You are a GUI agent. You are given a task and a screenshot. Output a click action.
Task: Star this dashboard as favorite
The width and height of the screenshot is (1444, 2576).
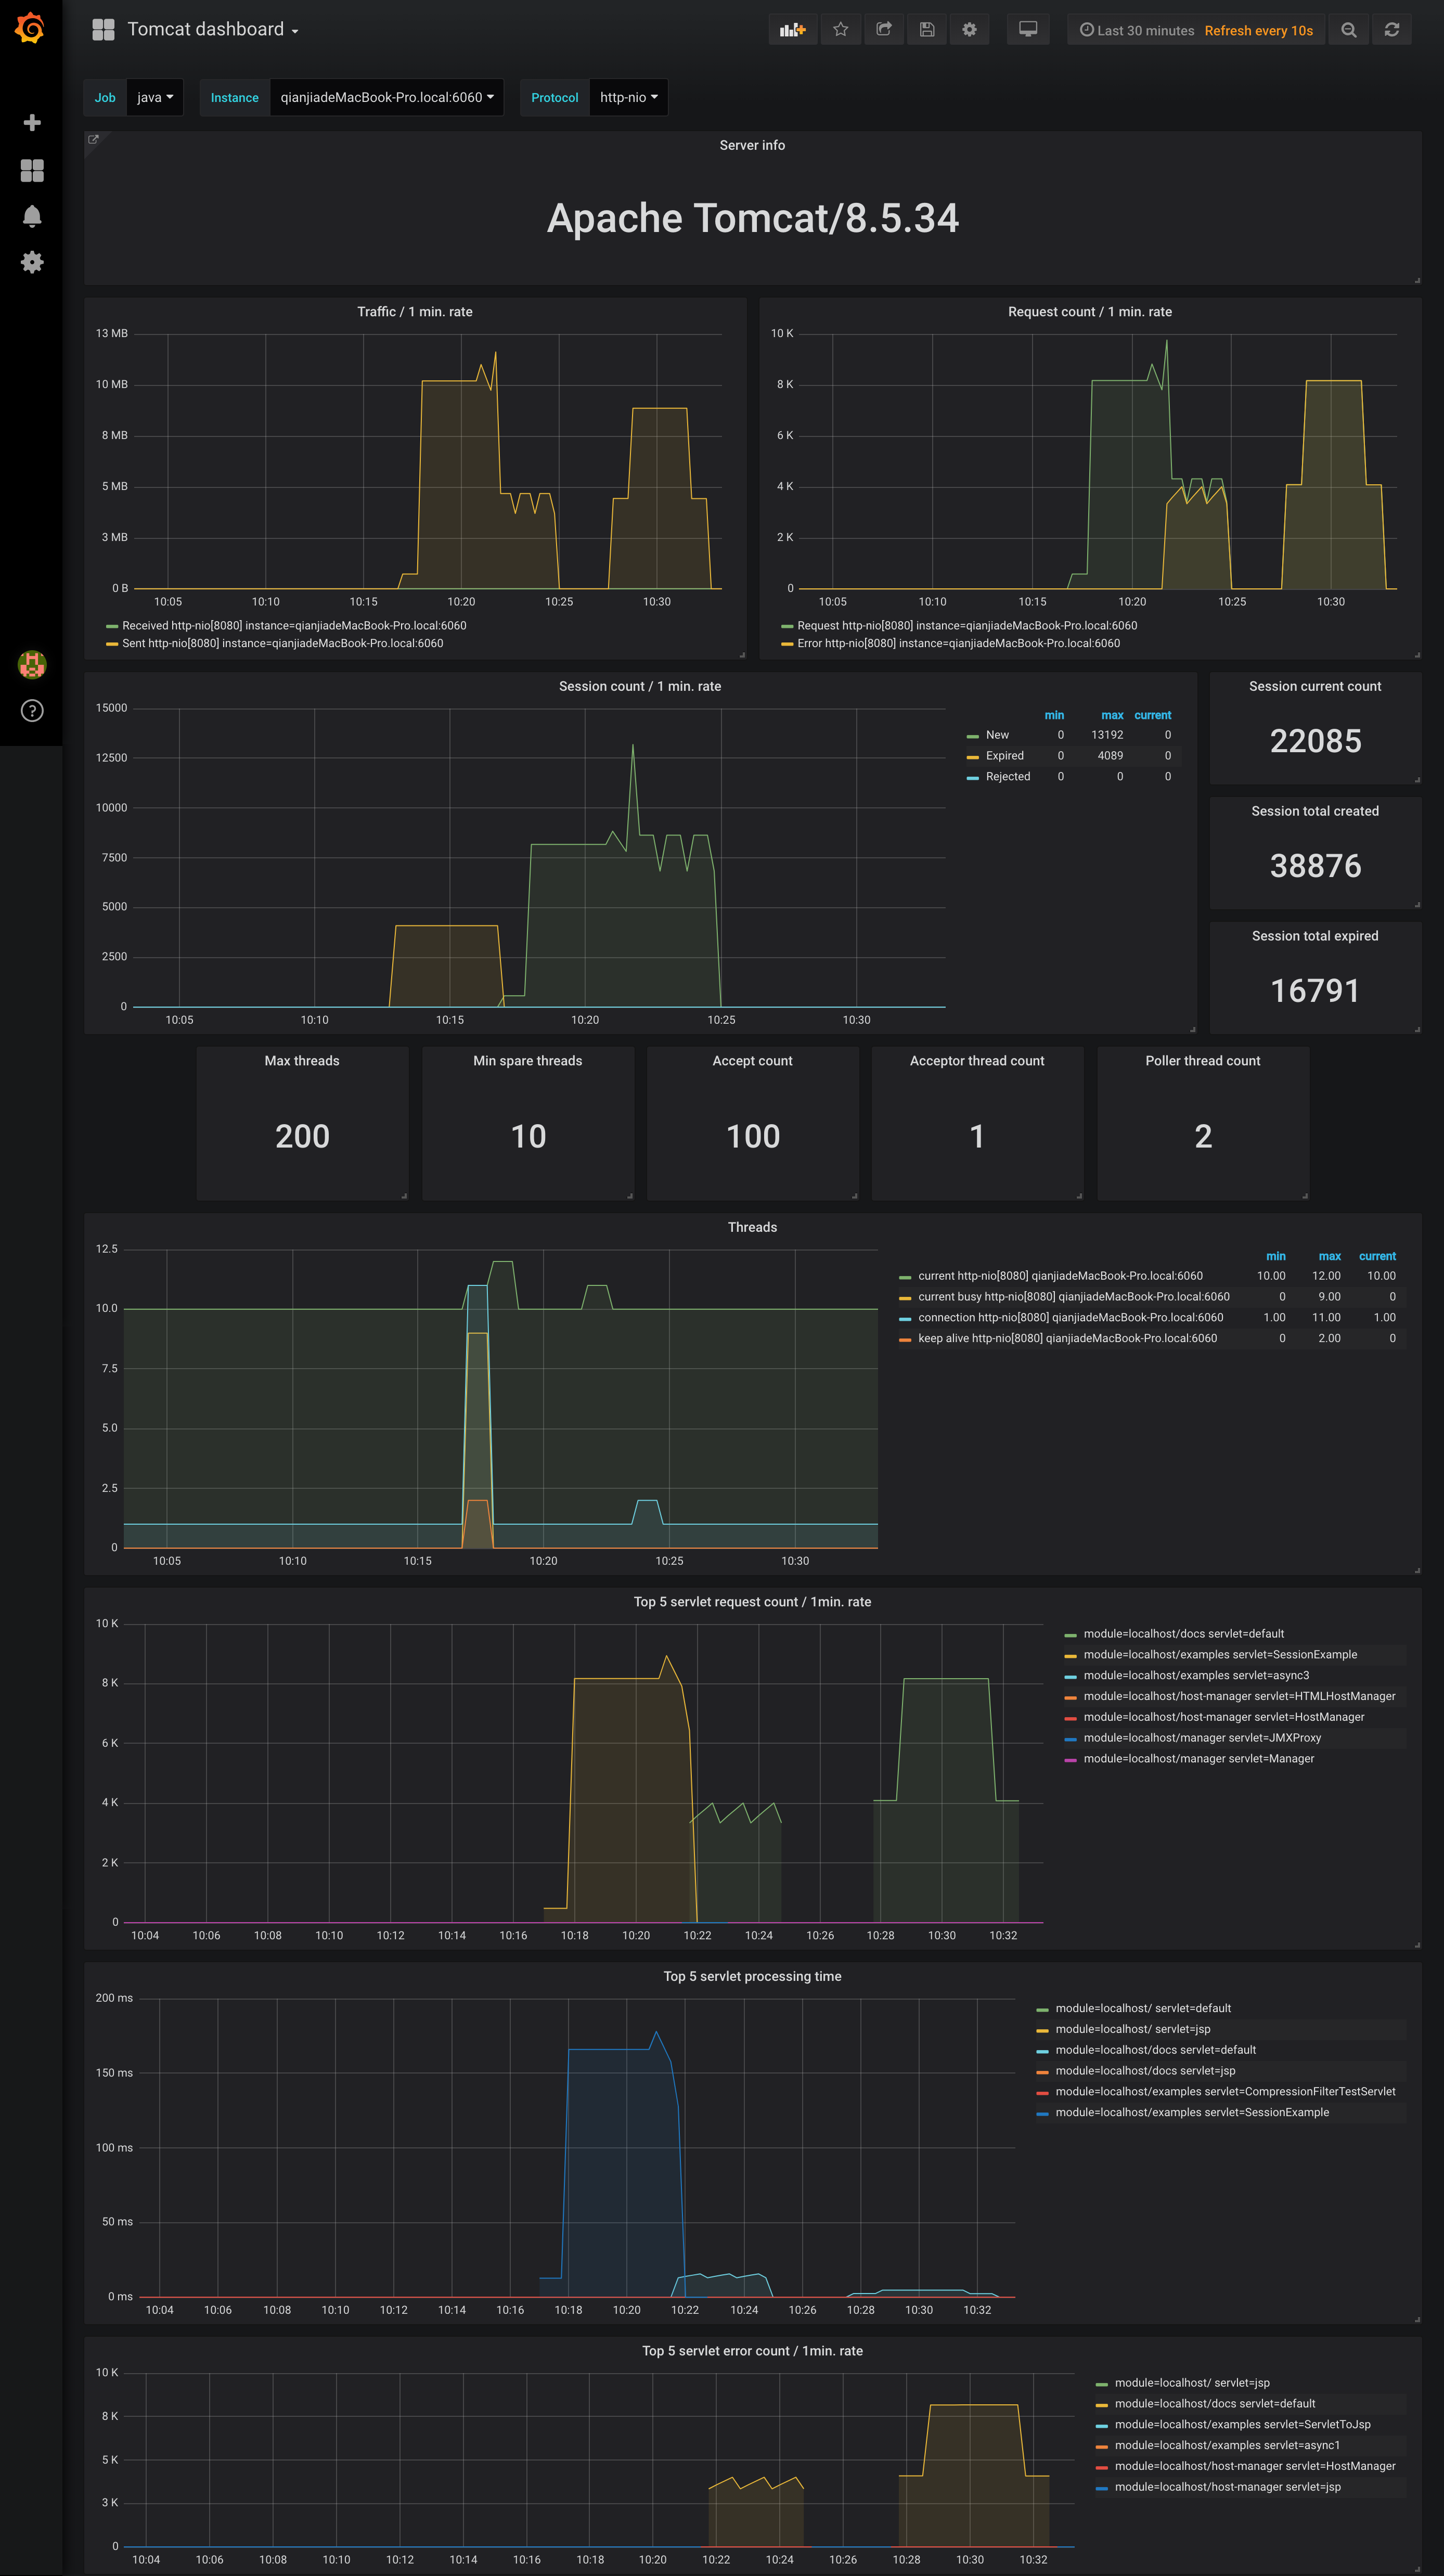click(841, 30)
